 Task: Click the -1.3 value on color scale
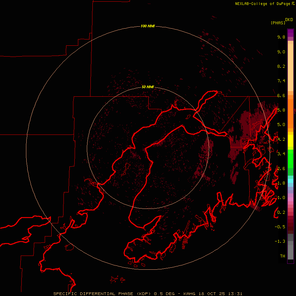coord(280,241)
